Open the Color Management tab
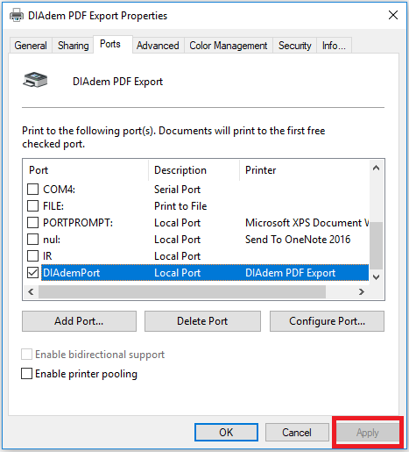409x452 pixels. click(229, 46)
